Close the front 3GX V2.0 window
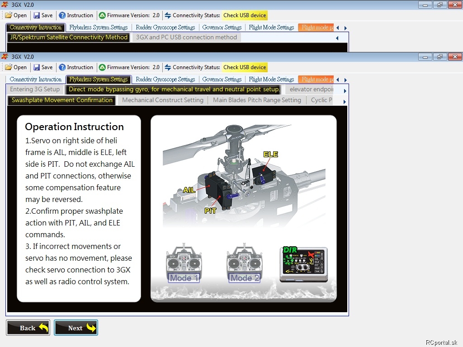The width and height of the screenshot is (463, 347). 455,56
